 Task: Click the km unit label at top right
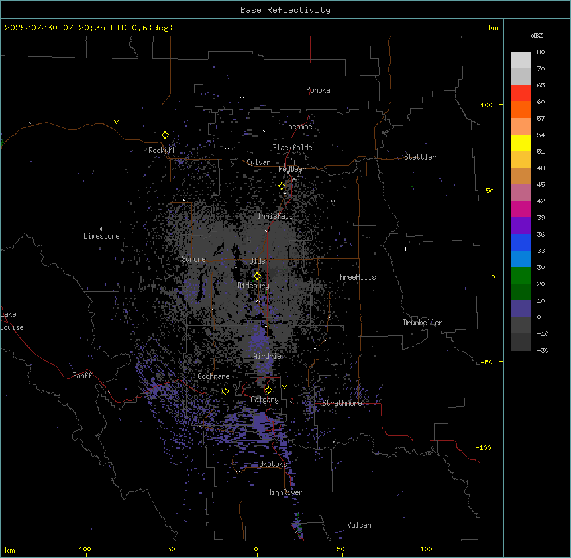click(493, 28)
